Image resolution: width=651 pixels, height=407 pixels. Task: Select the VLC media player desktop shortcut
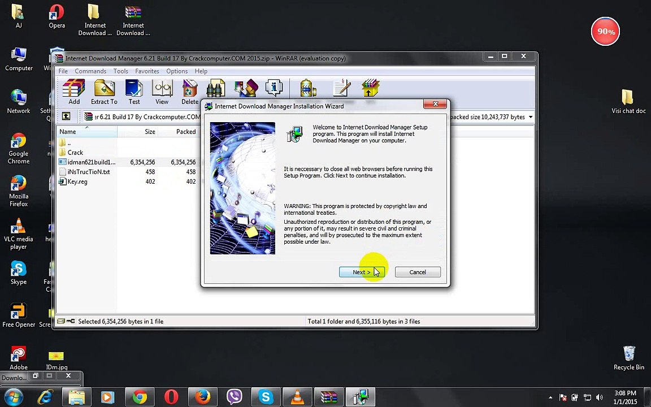click(x=19, y=234)
